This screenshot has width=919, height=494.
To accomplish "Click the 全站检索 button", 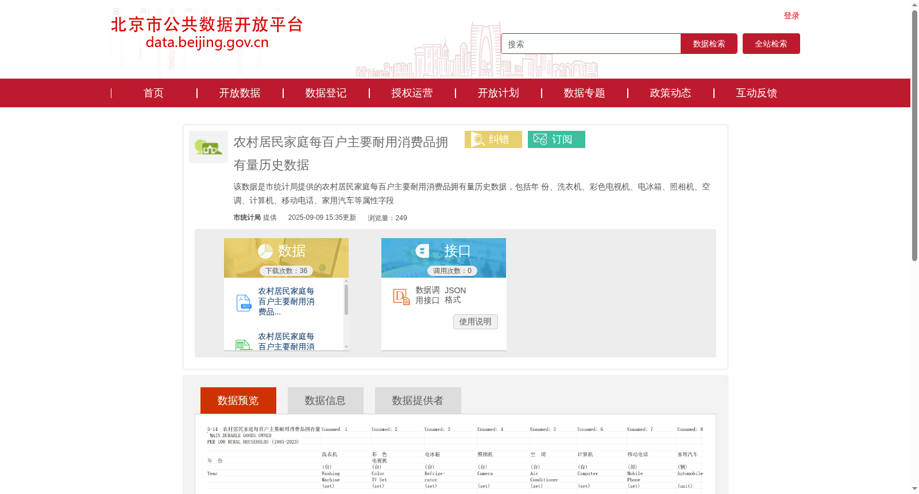I will pos(771,44).
